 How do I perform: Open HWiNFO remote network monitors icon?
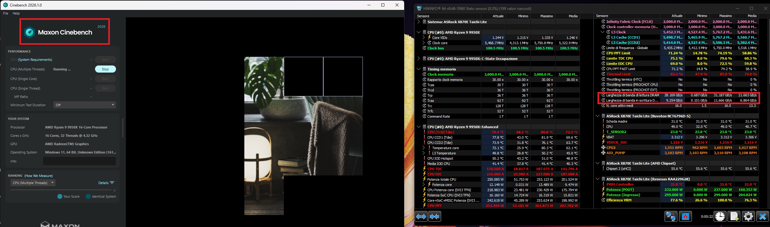pyautogui.click(x=671, y=216)
